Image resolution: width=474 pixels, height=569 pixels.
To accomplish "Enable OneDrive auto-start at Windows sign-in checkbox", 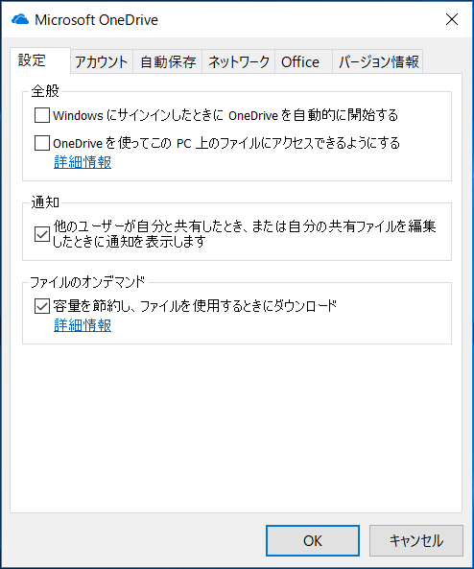I will tap(42, 115).
